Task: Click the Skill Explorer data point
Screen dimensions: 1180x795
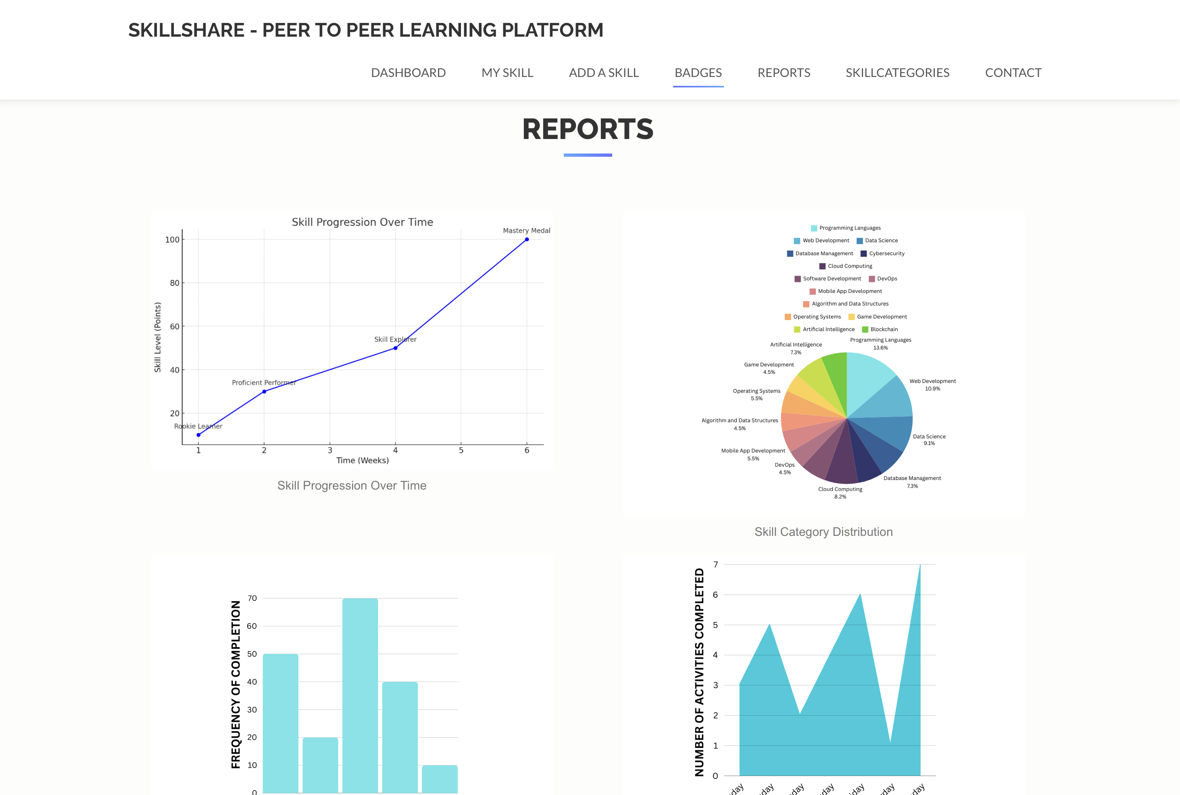Action: [395, 348]
